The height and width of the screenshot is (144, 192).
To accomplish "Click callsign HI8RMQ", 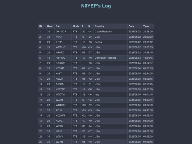I will point(60,58).
